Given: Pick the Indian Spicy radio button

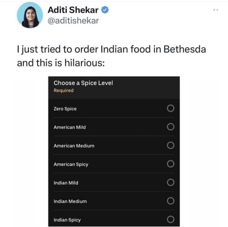Looking at the screenshot, I should pyautogui.click(x=170, y=219).
